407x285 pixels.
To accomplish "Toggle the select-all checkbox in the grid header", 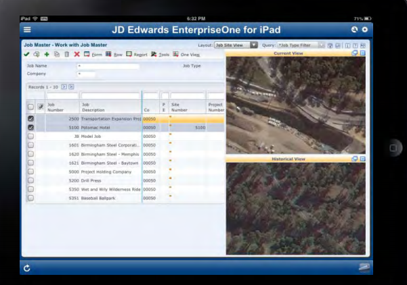I will 30,107.
